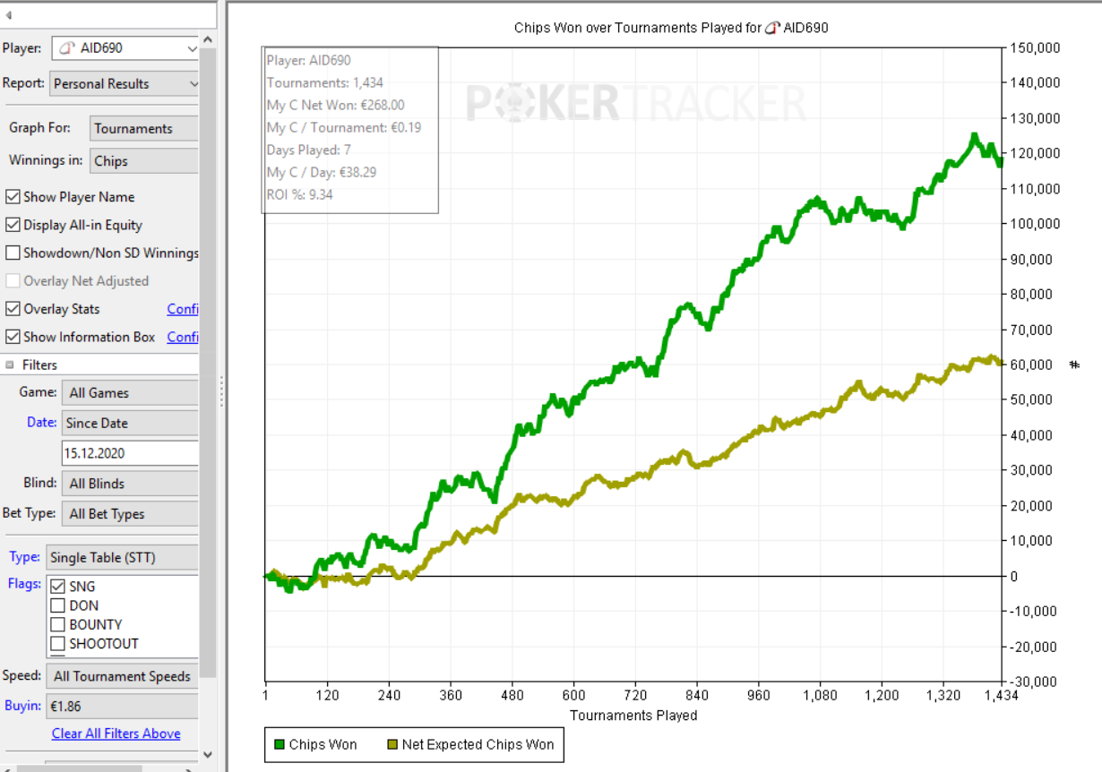Click the Filters section collapse icon
Viewport: 1102px width, 772px height.
[x=10, y=365]
